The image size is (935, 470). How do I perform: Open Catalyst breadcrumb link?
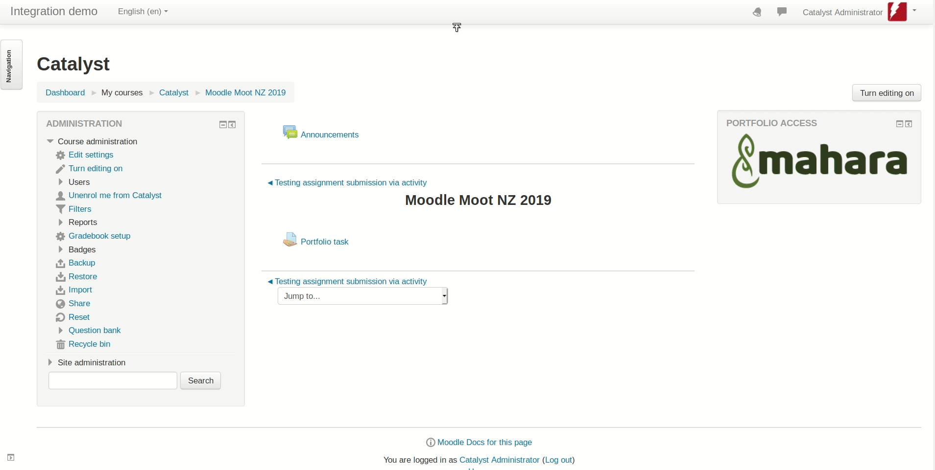174,92
